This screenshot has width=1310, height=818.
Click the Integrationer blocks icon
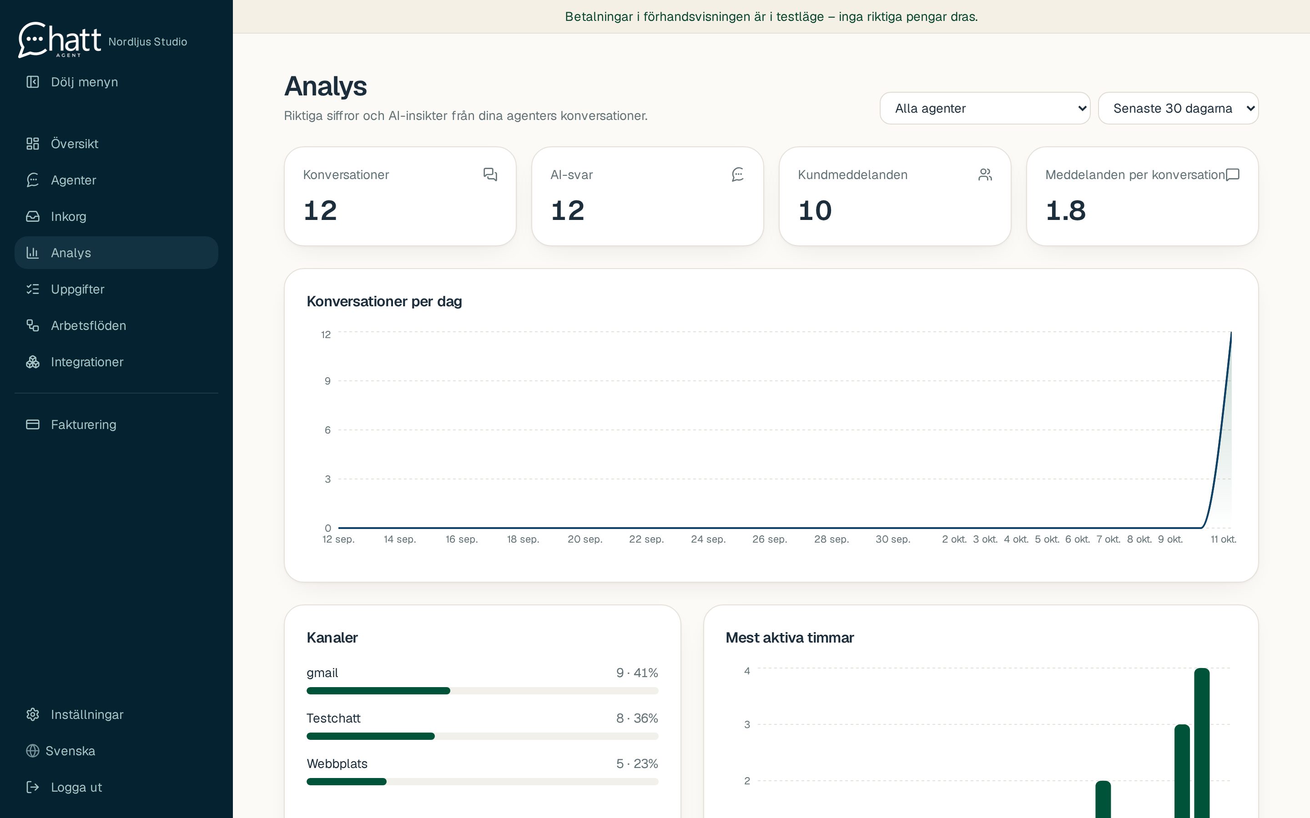click(x=32, y=361)
